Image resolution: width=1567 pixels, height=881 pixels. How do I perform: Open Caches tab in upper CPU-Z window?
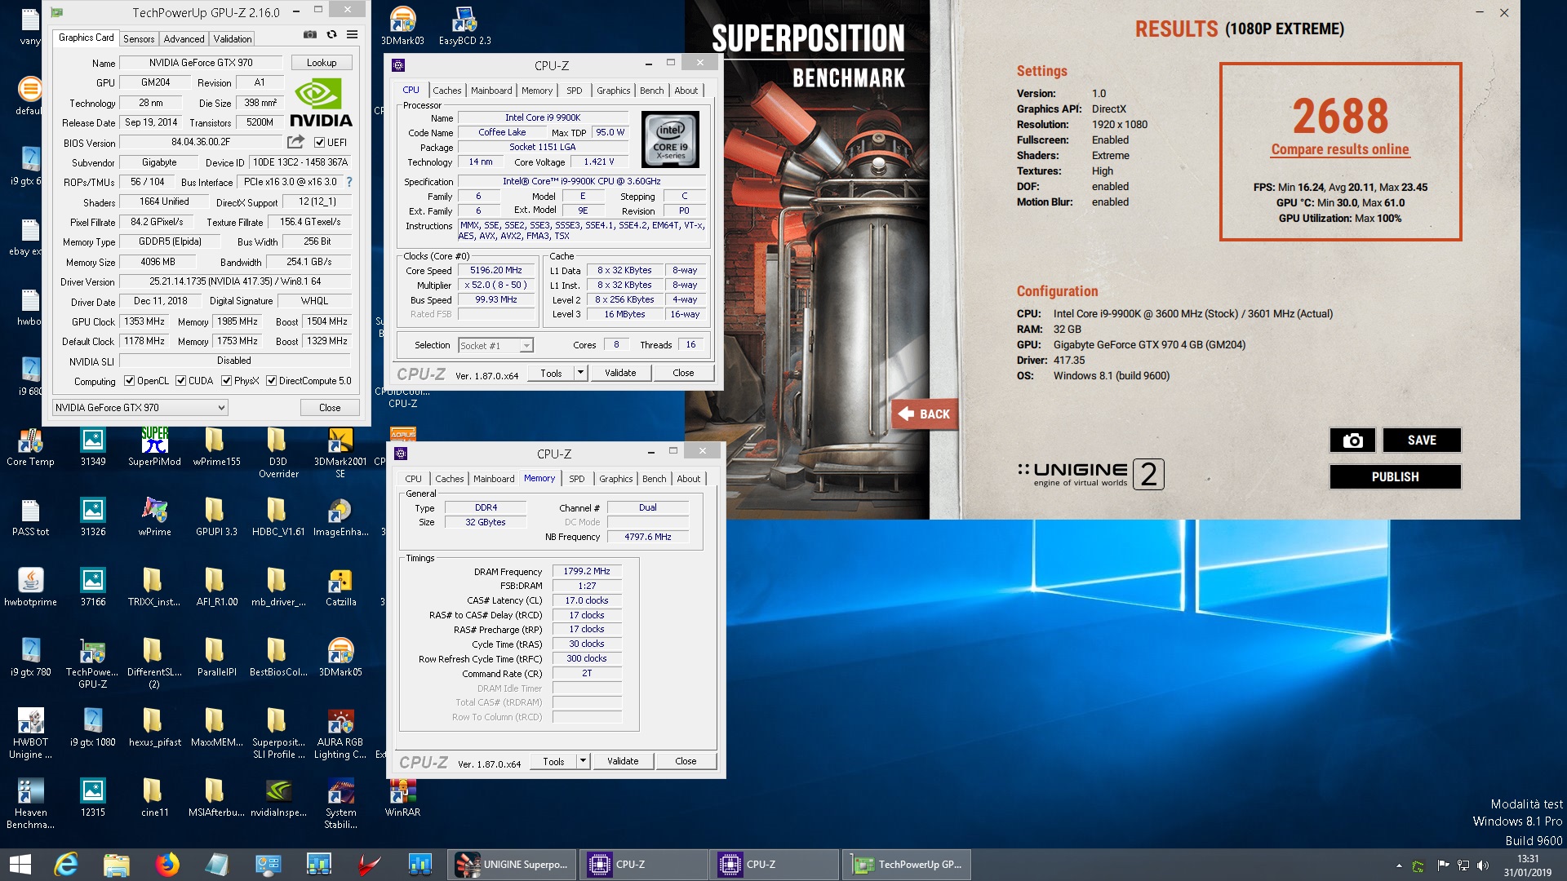(446, 91)
